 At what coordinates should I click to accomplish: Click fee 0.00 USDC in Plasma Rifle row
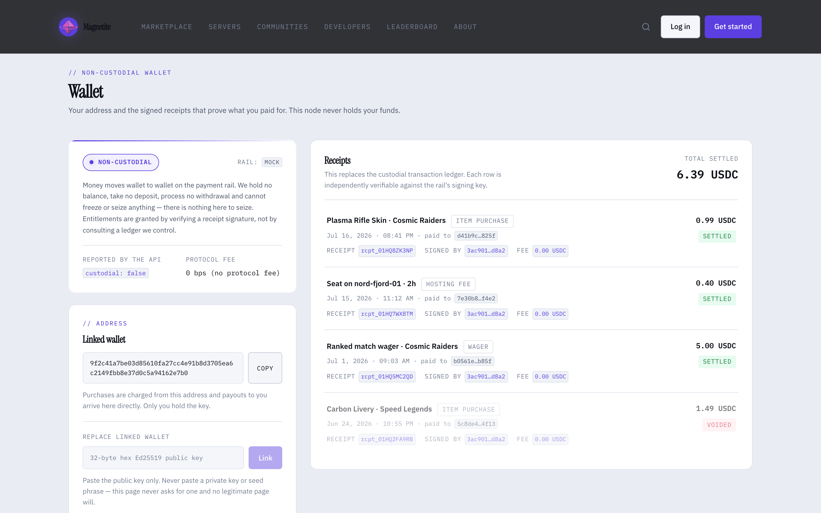[550, 251]
